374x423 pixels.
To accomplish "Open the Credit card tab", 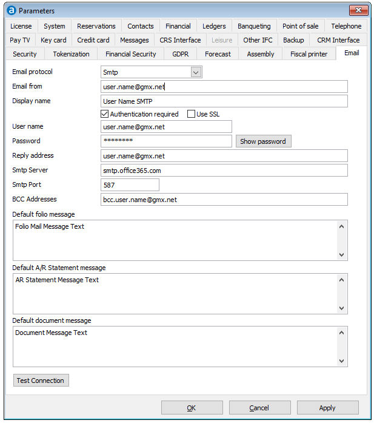I will 93,40.
